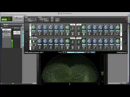This screenshot has height=97, width=130.
Task: Click the preset name field in the footer
Action: pos(76,52)
